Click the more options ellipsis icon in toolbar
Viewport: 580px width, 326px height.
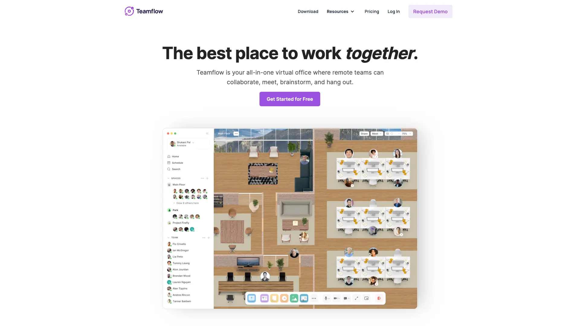pyautogui.click(x=314, y=298)
